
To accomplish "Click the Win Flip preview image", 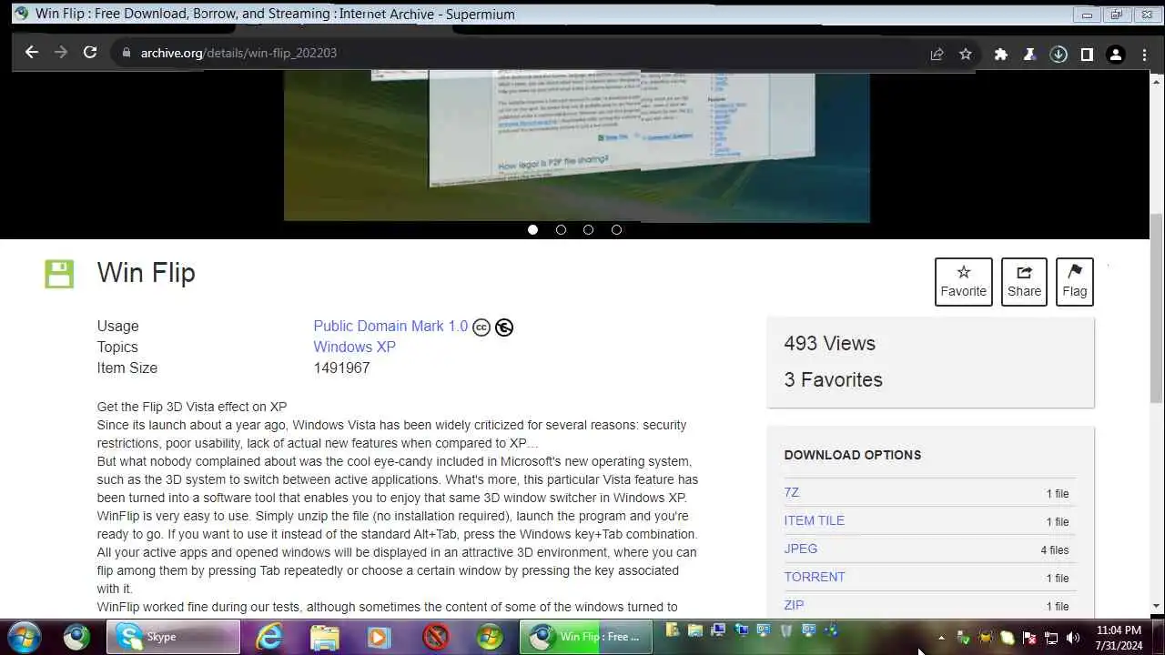I will click(x=577, y=146).
